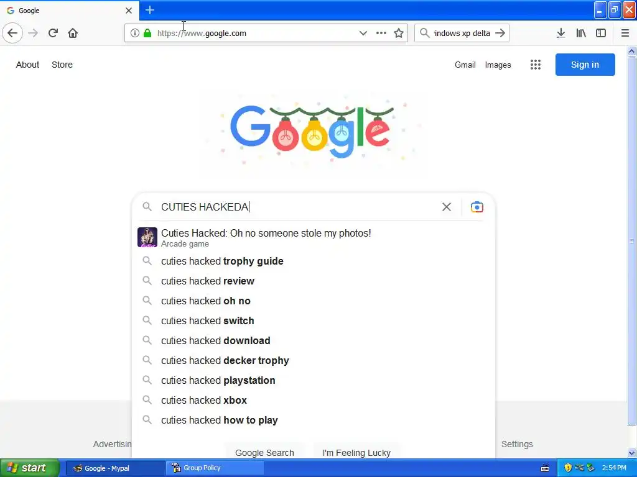This screenshot has height=477, width=637.
Task: Open the browser home page
Action: 73,33
